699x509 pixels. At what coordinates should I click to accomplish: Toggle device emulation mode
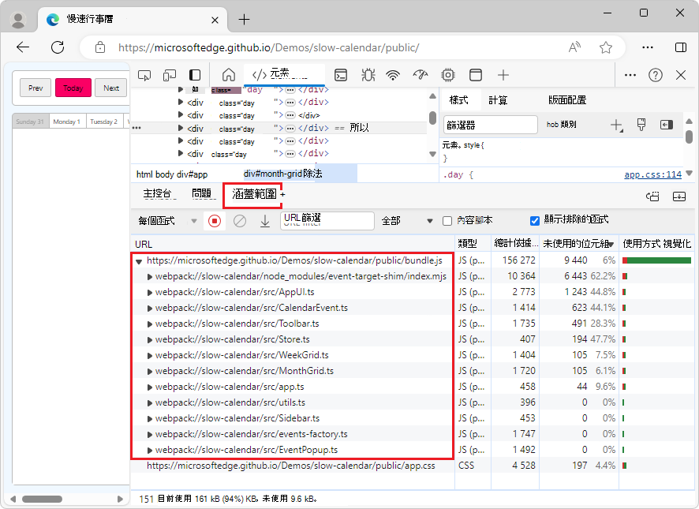(x=168, y=74)
